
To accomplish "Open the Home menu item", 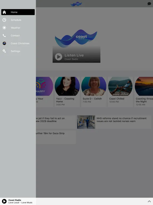I will pos(18,12).
